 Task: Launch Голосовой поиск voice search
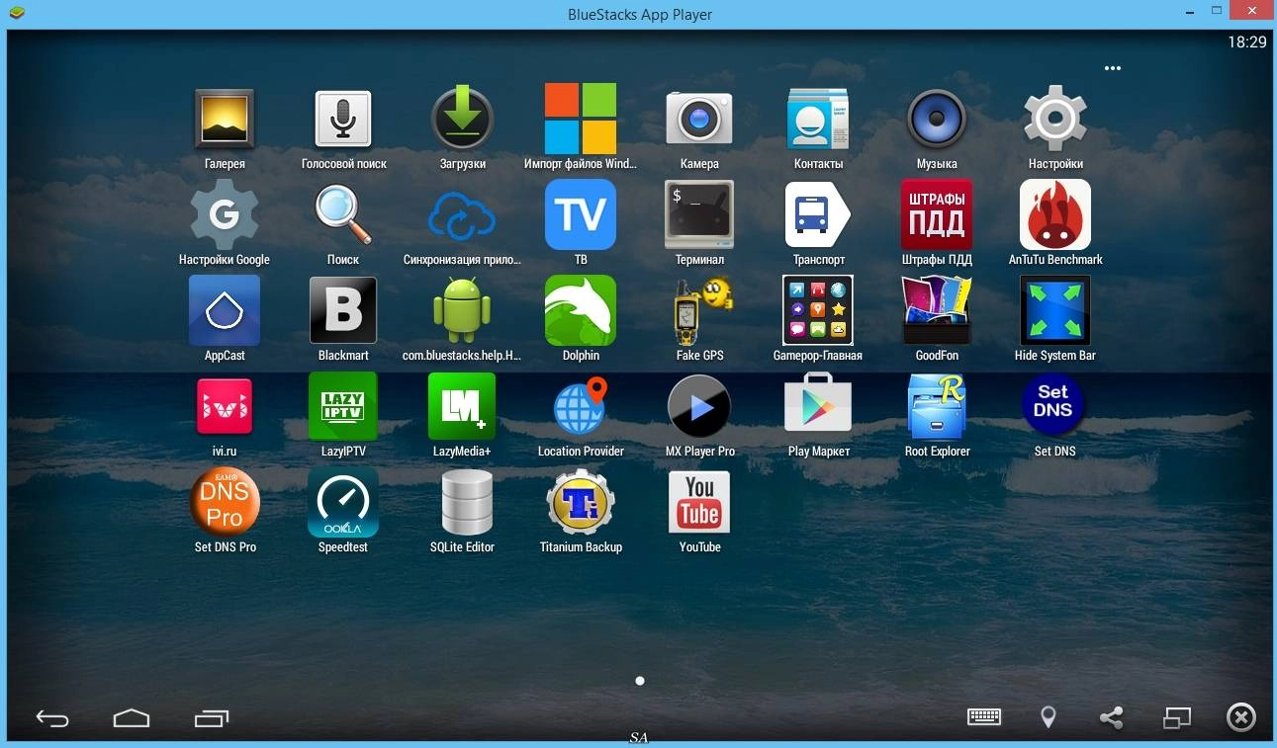(343, 119)
